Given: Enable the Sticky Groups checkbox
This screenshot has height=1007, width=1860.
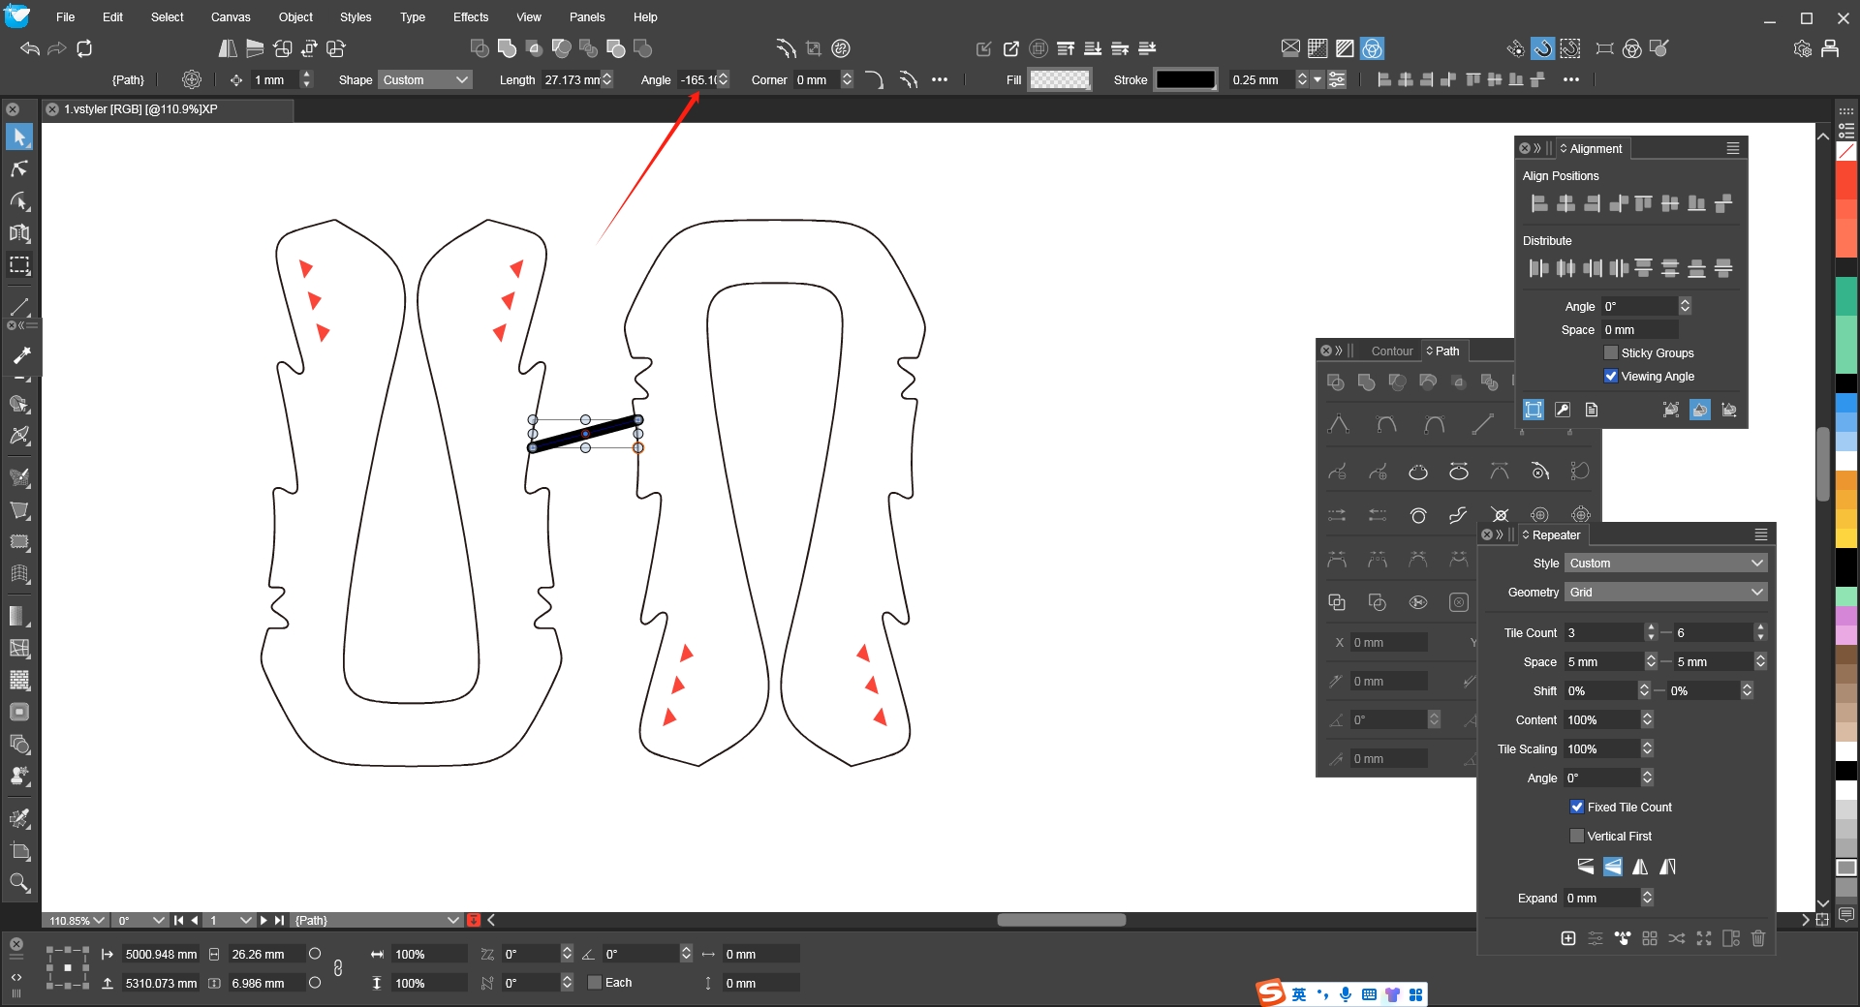Looking at the screenshot, I should point(1611,352).
